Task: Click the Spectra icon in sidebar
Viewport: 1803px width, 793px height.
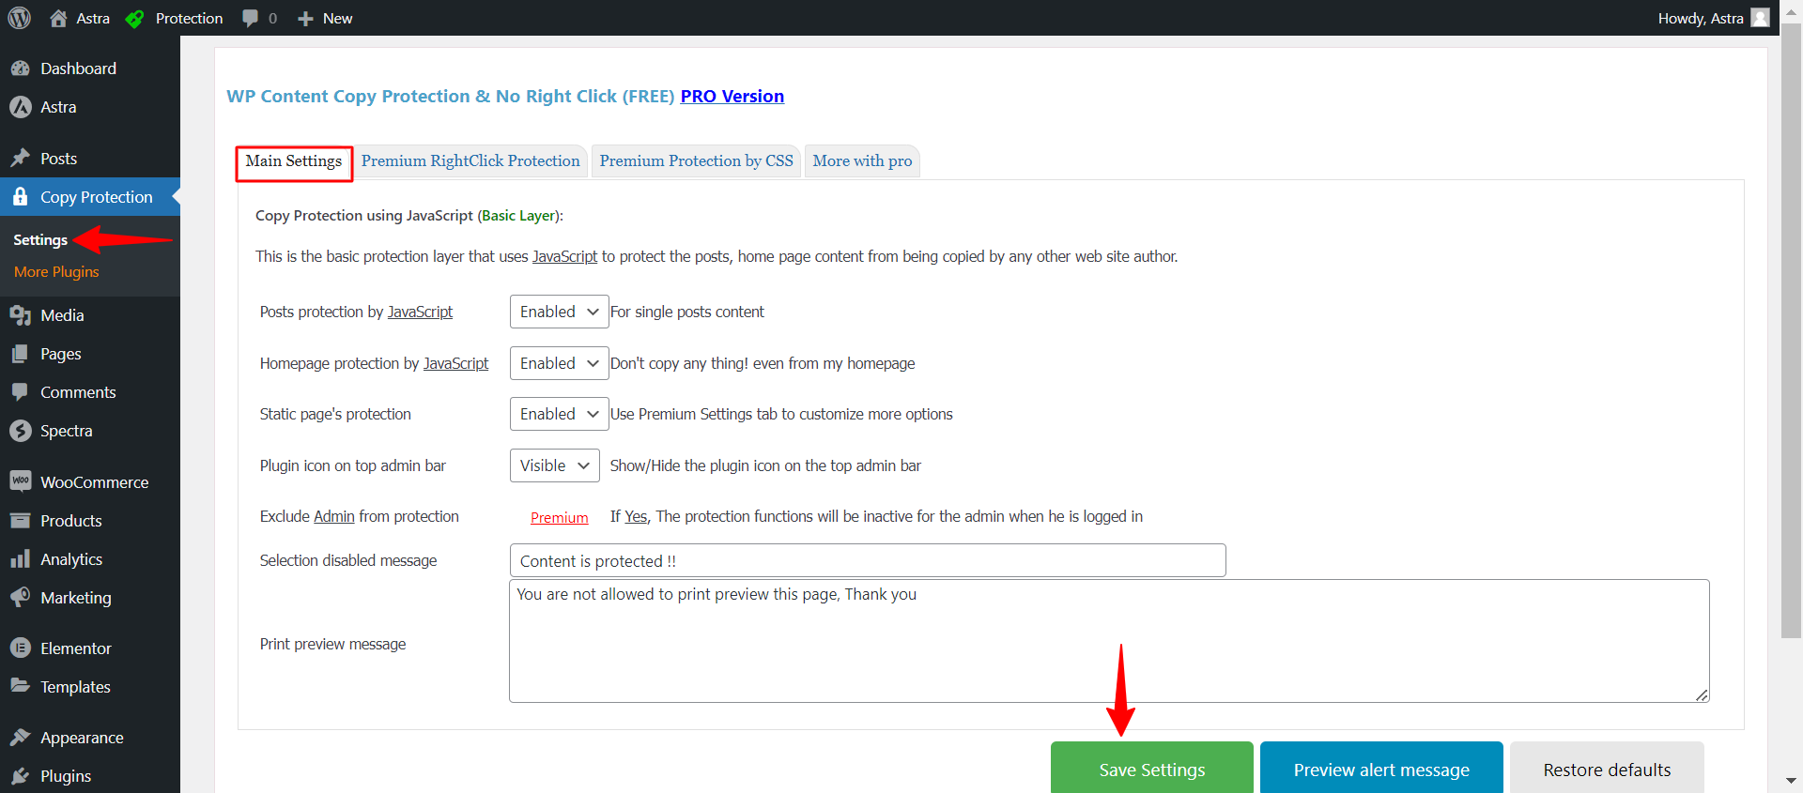Action: point(20,431)
